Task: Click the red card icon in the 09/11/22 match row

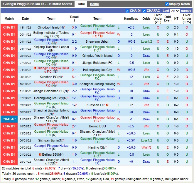Action: (x=101, y=36)
